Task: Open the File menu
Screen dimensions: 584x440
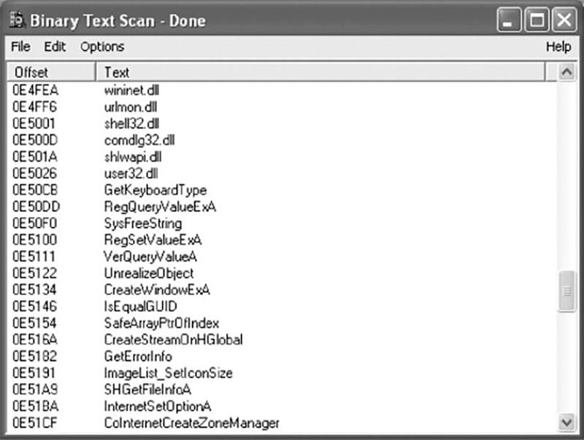Action: (20, 47)
